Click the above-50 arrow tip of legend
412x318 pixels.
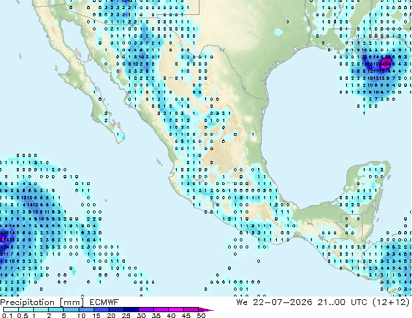point(206,310)
